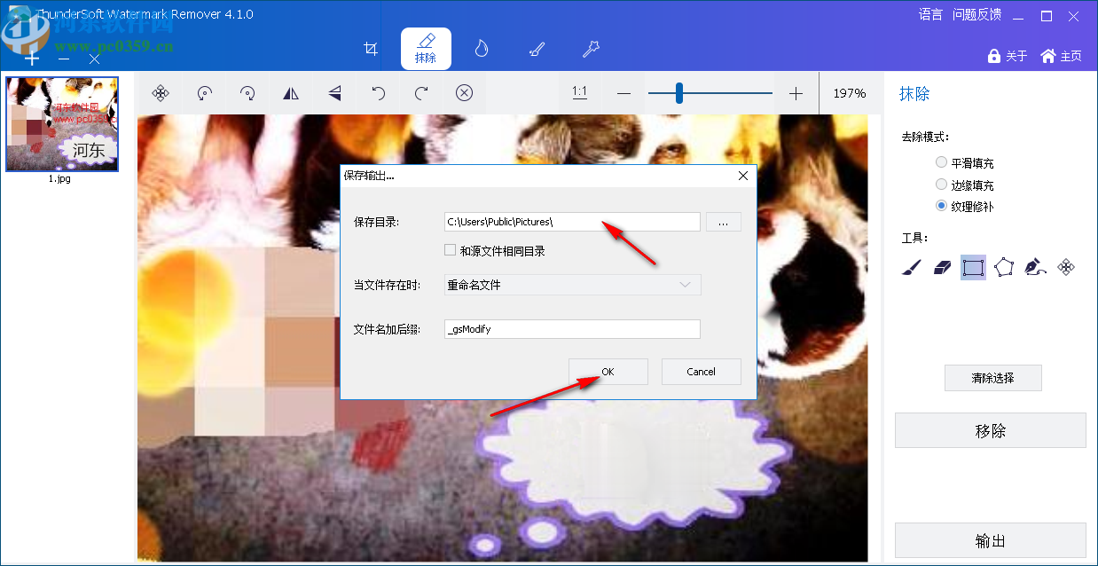The width and height of the screenshot is (1098, 566).
Task: Choose 边缘填充 removal mode
Action: (940, 184)
